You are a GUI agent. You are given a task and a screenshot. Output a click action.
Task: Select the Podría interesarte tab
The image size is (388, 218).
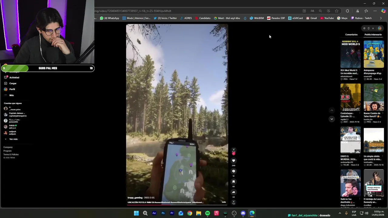click(373, 35)
